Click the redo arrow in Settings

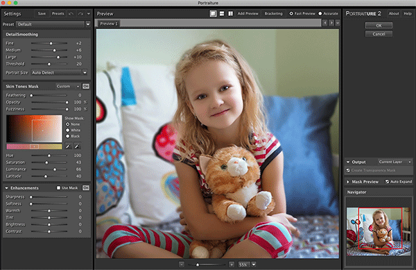coord(80,14)
